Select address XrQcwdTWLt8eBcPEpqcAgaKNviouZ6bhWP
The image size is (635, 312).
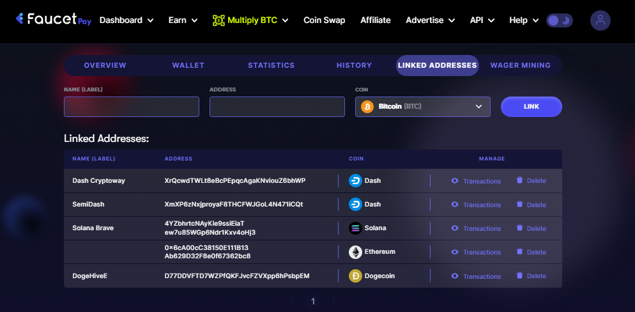pos(235,181)
